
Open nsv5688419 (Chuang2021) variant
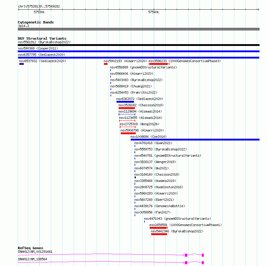coord(131,86)
